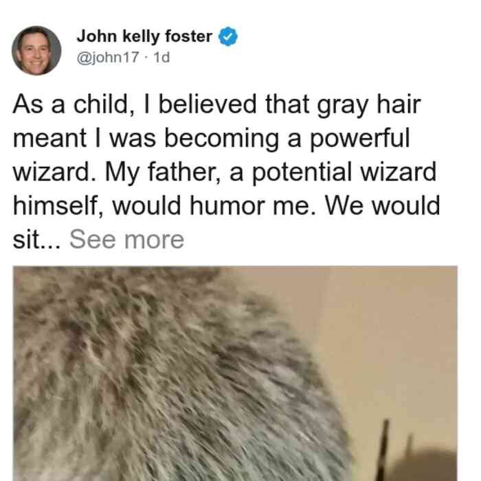Click the word "becoming" in the tweet
The width and height of the screenshot is (481, 481).
(222, 139)
